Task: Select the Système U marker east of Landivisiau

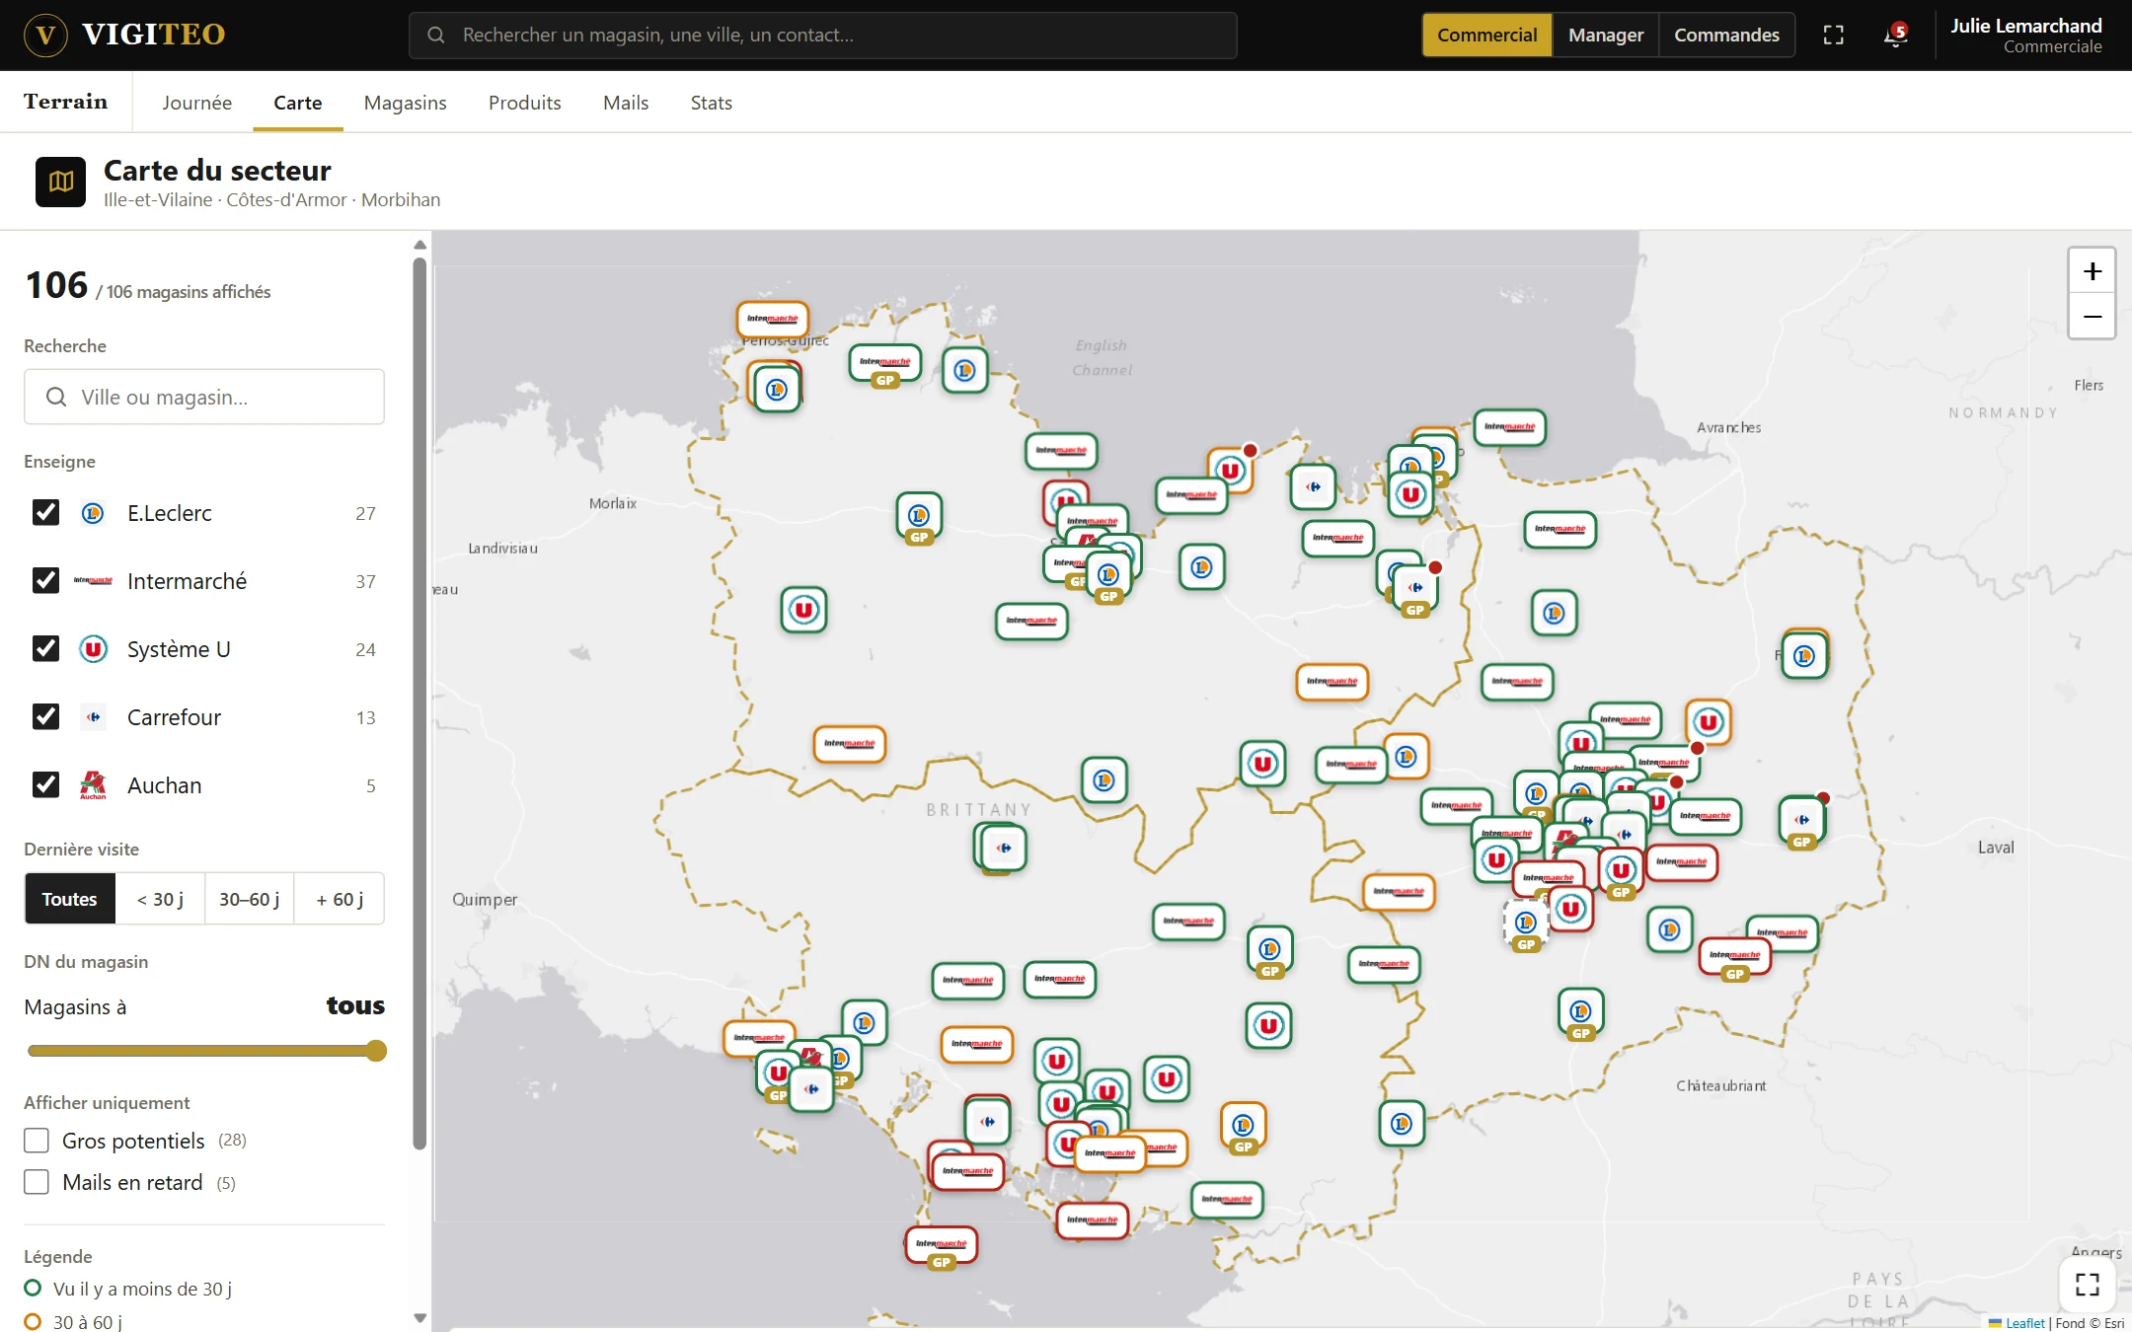Action: point(803,610)
